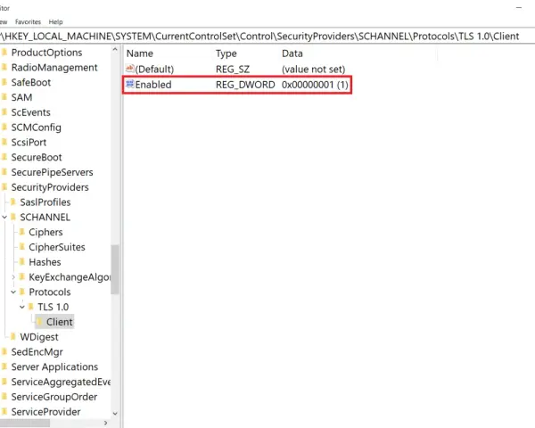Viewport: 535px width, 428px height.
Task: Click the Client folder icon
Action: [x=40, y=322]
